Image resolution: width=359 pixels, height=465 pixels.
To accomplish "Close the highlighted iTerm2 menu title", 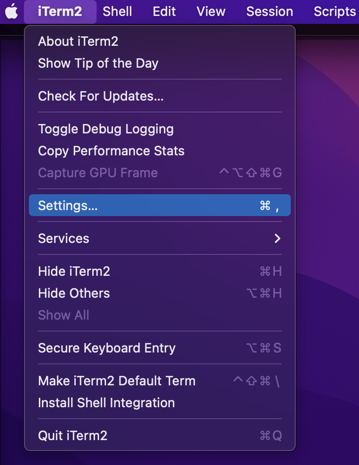I will point(60,11).
